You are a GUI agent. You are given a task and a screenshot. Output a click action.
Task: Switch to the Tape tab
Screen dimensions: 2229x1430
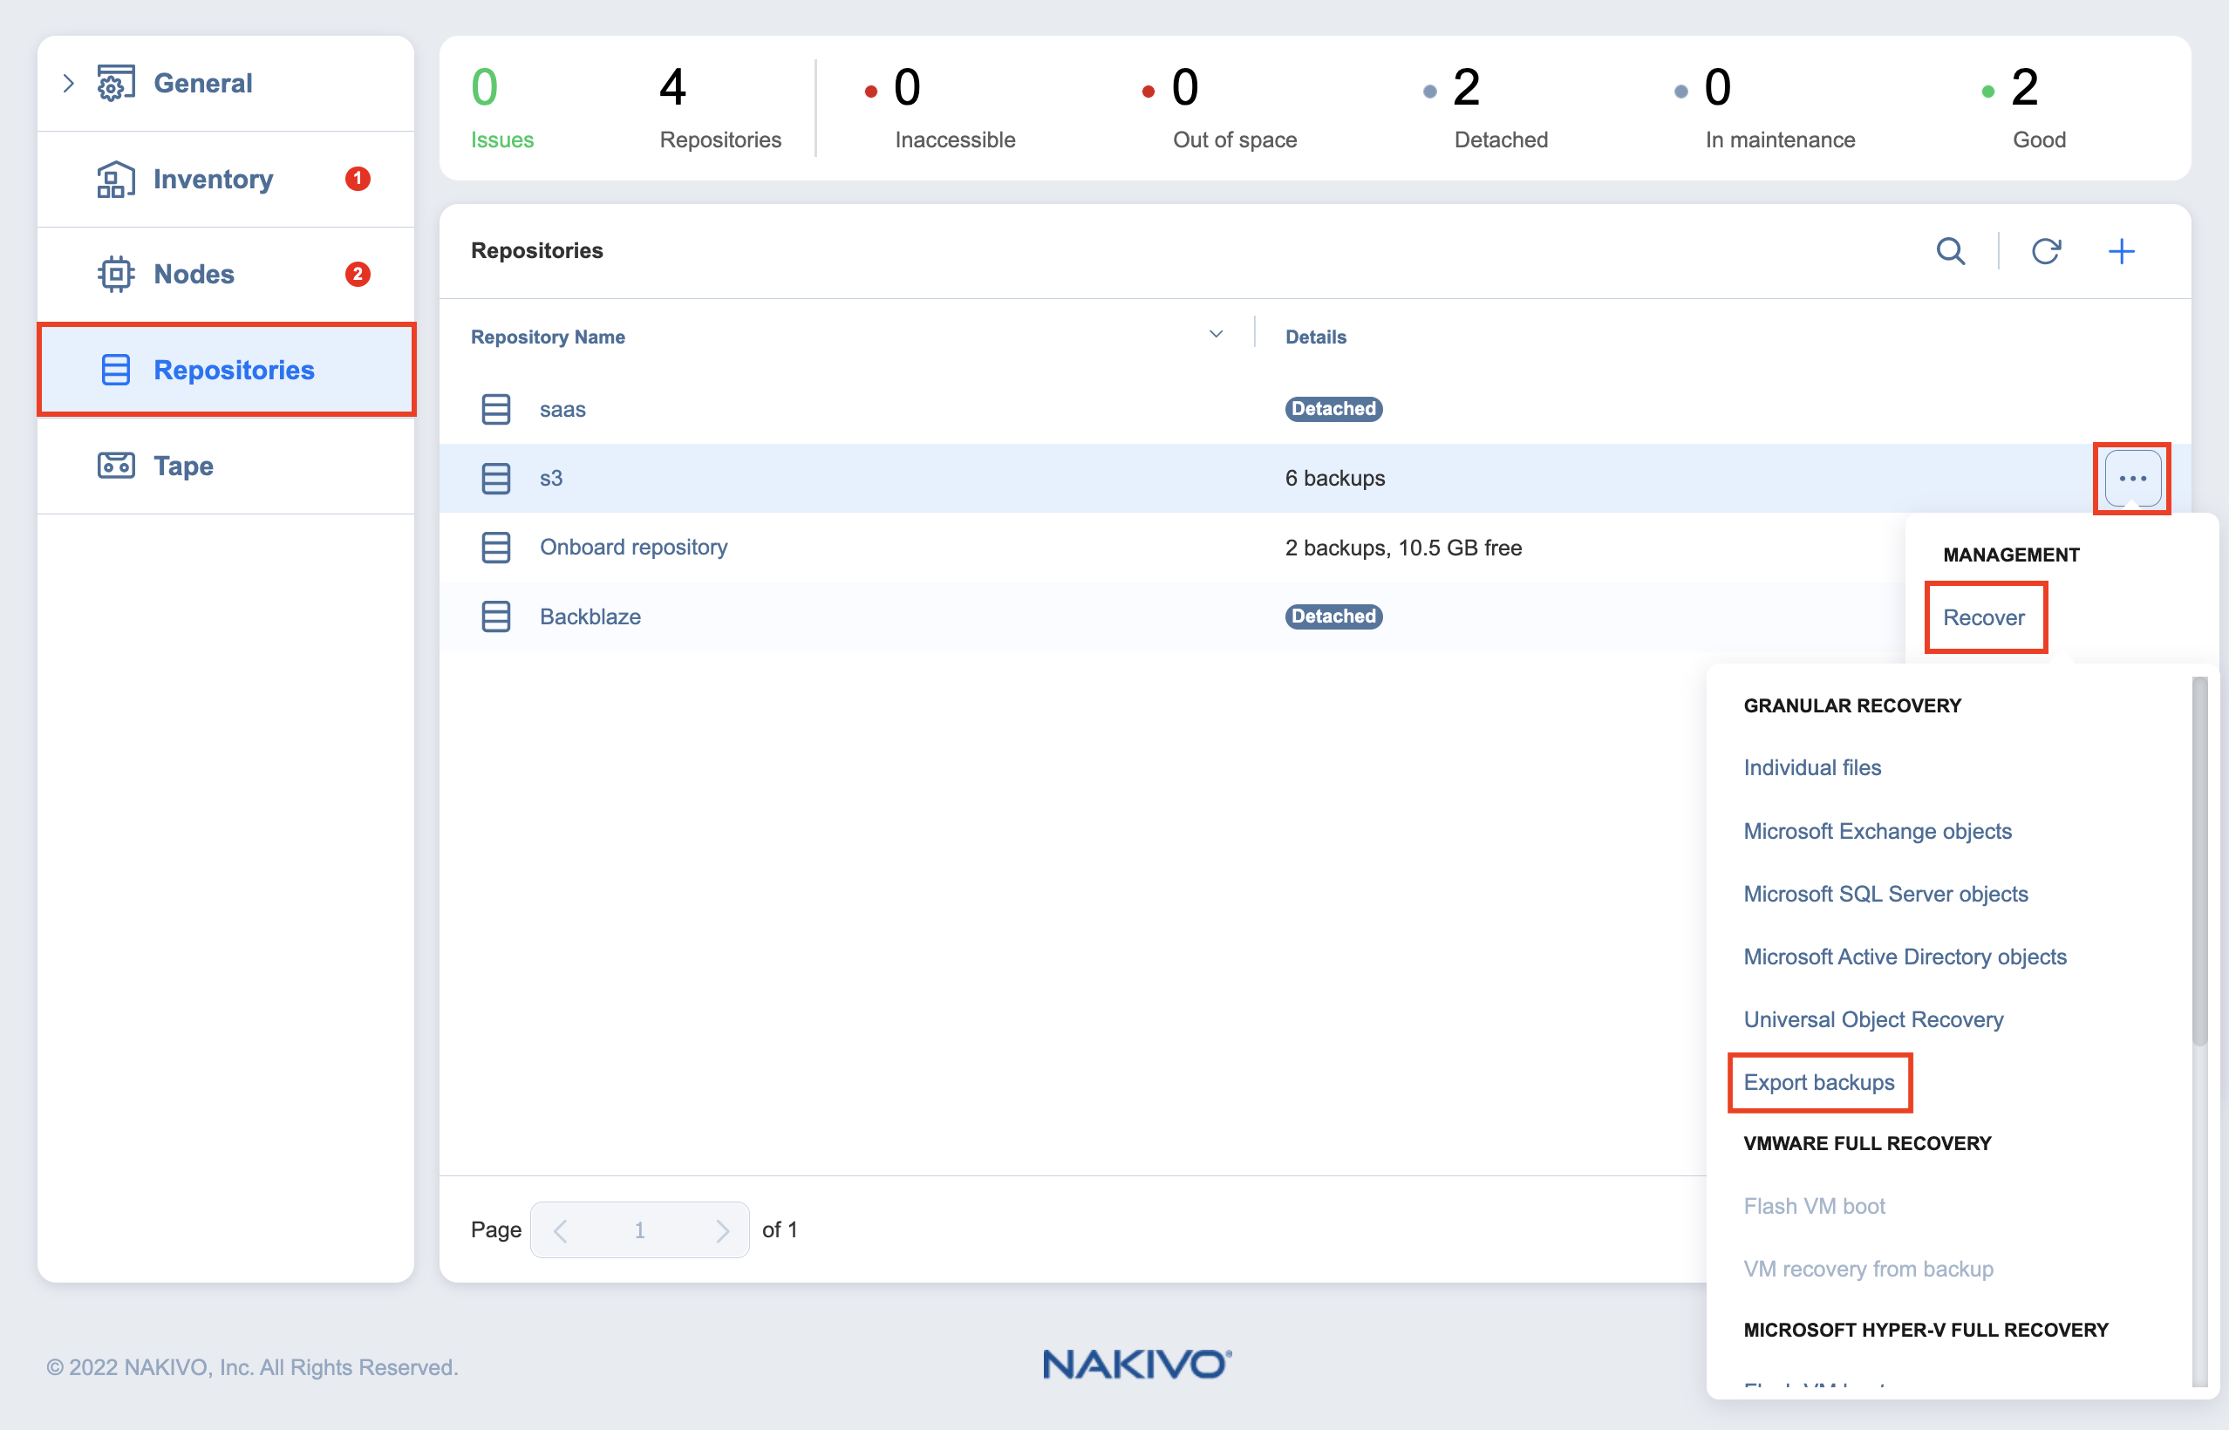click(x=226, y=466)
